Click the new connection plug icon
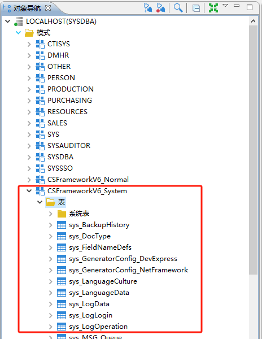The height and width of the screenshot is (339, 262). point(148,8)
